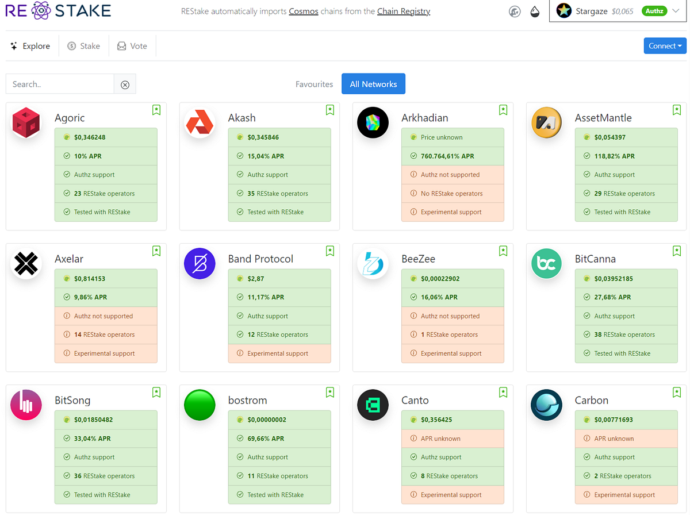690x515 pixels.
Task: Toggle dark mode via the droplet icon
Action: point(535,11)
